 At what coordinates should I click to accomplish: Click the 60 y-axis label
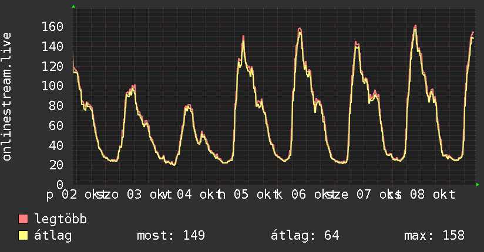[x=56, y=125]
